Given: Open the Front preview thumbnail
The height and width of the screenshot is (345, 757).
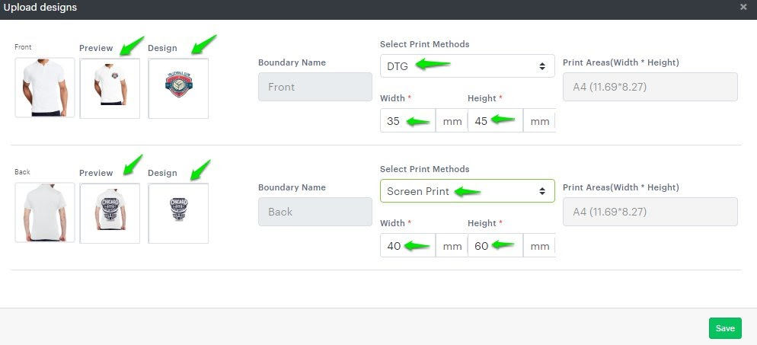Looking at the screenshot, I should coord(110,88).
